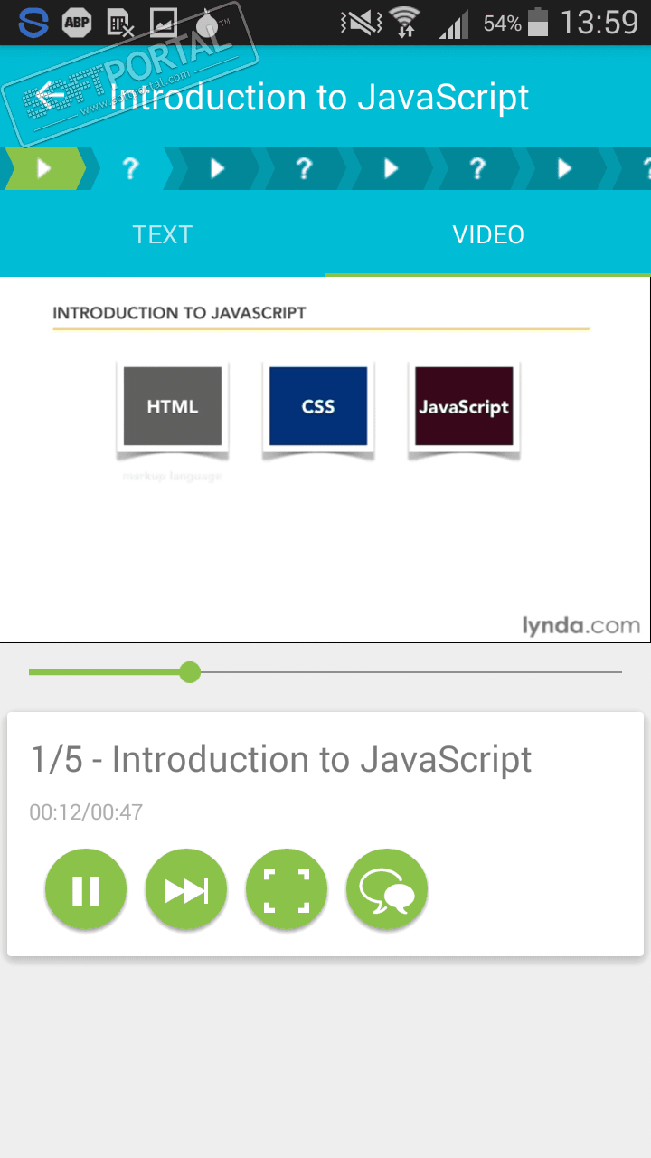
Task: Switch to the TEXT tab
Action: [163, 234]
